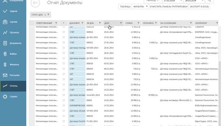This screenshot has width=224, height=126.
Task: Filter the Контрагент column via funnel icon
Action: [x=217, y=23]
